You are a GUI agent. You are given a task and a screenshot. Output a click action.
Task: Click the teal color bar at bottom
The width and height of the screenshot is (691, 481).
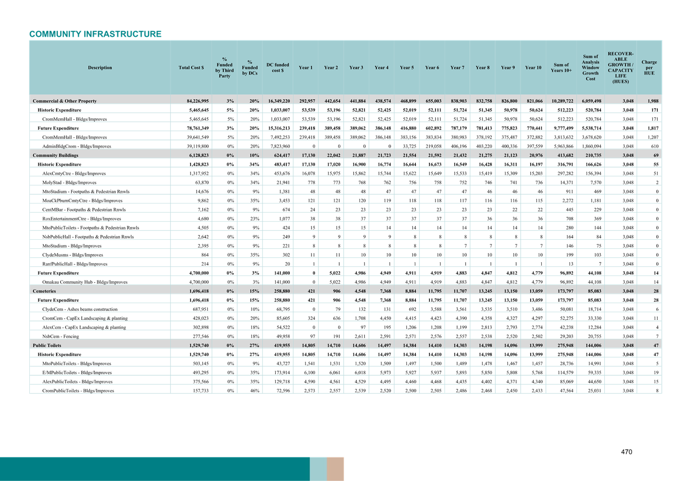(x=151, y=469)
